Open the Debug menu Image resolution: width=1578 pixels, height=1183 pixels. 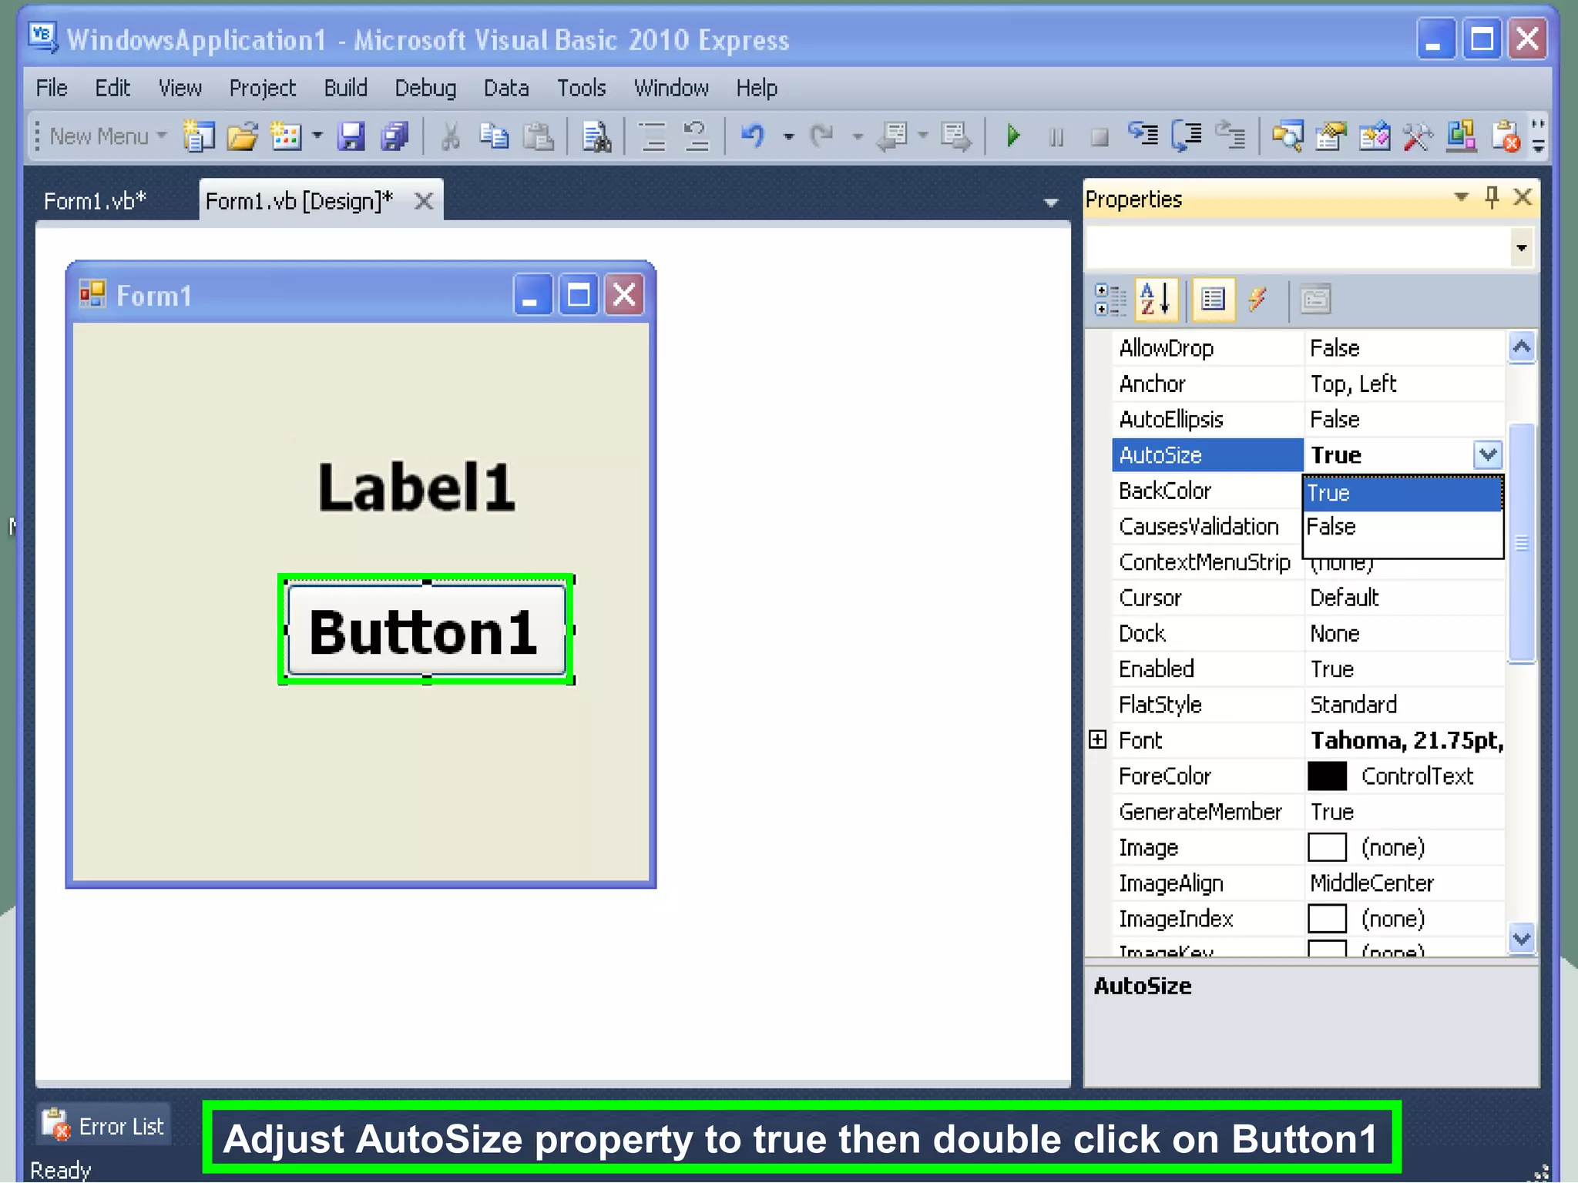point(425,89)
